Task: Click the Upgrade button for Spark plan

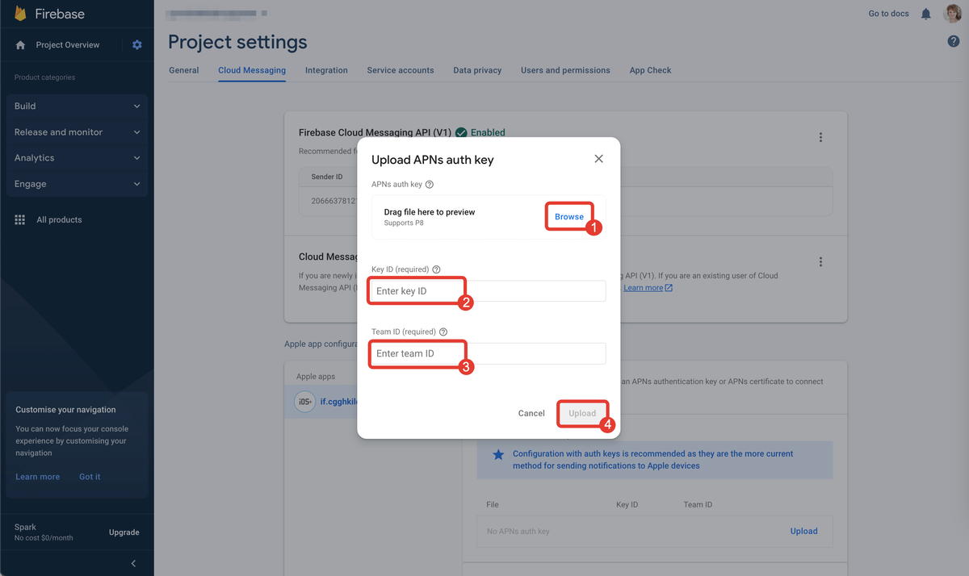Action: click(124, 532)
